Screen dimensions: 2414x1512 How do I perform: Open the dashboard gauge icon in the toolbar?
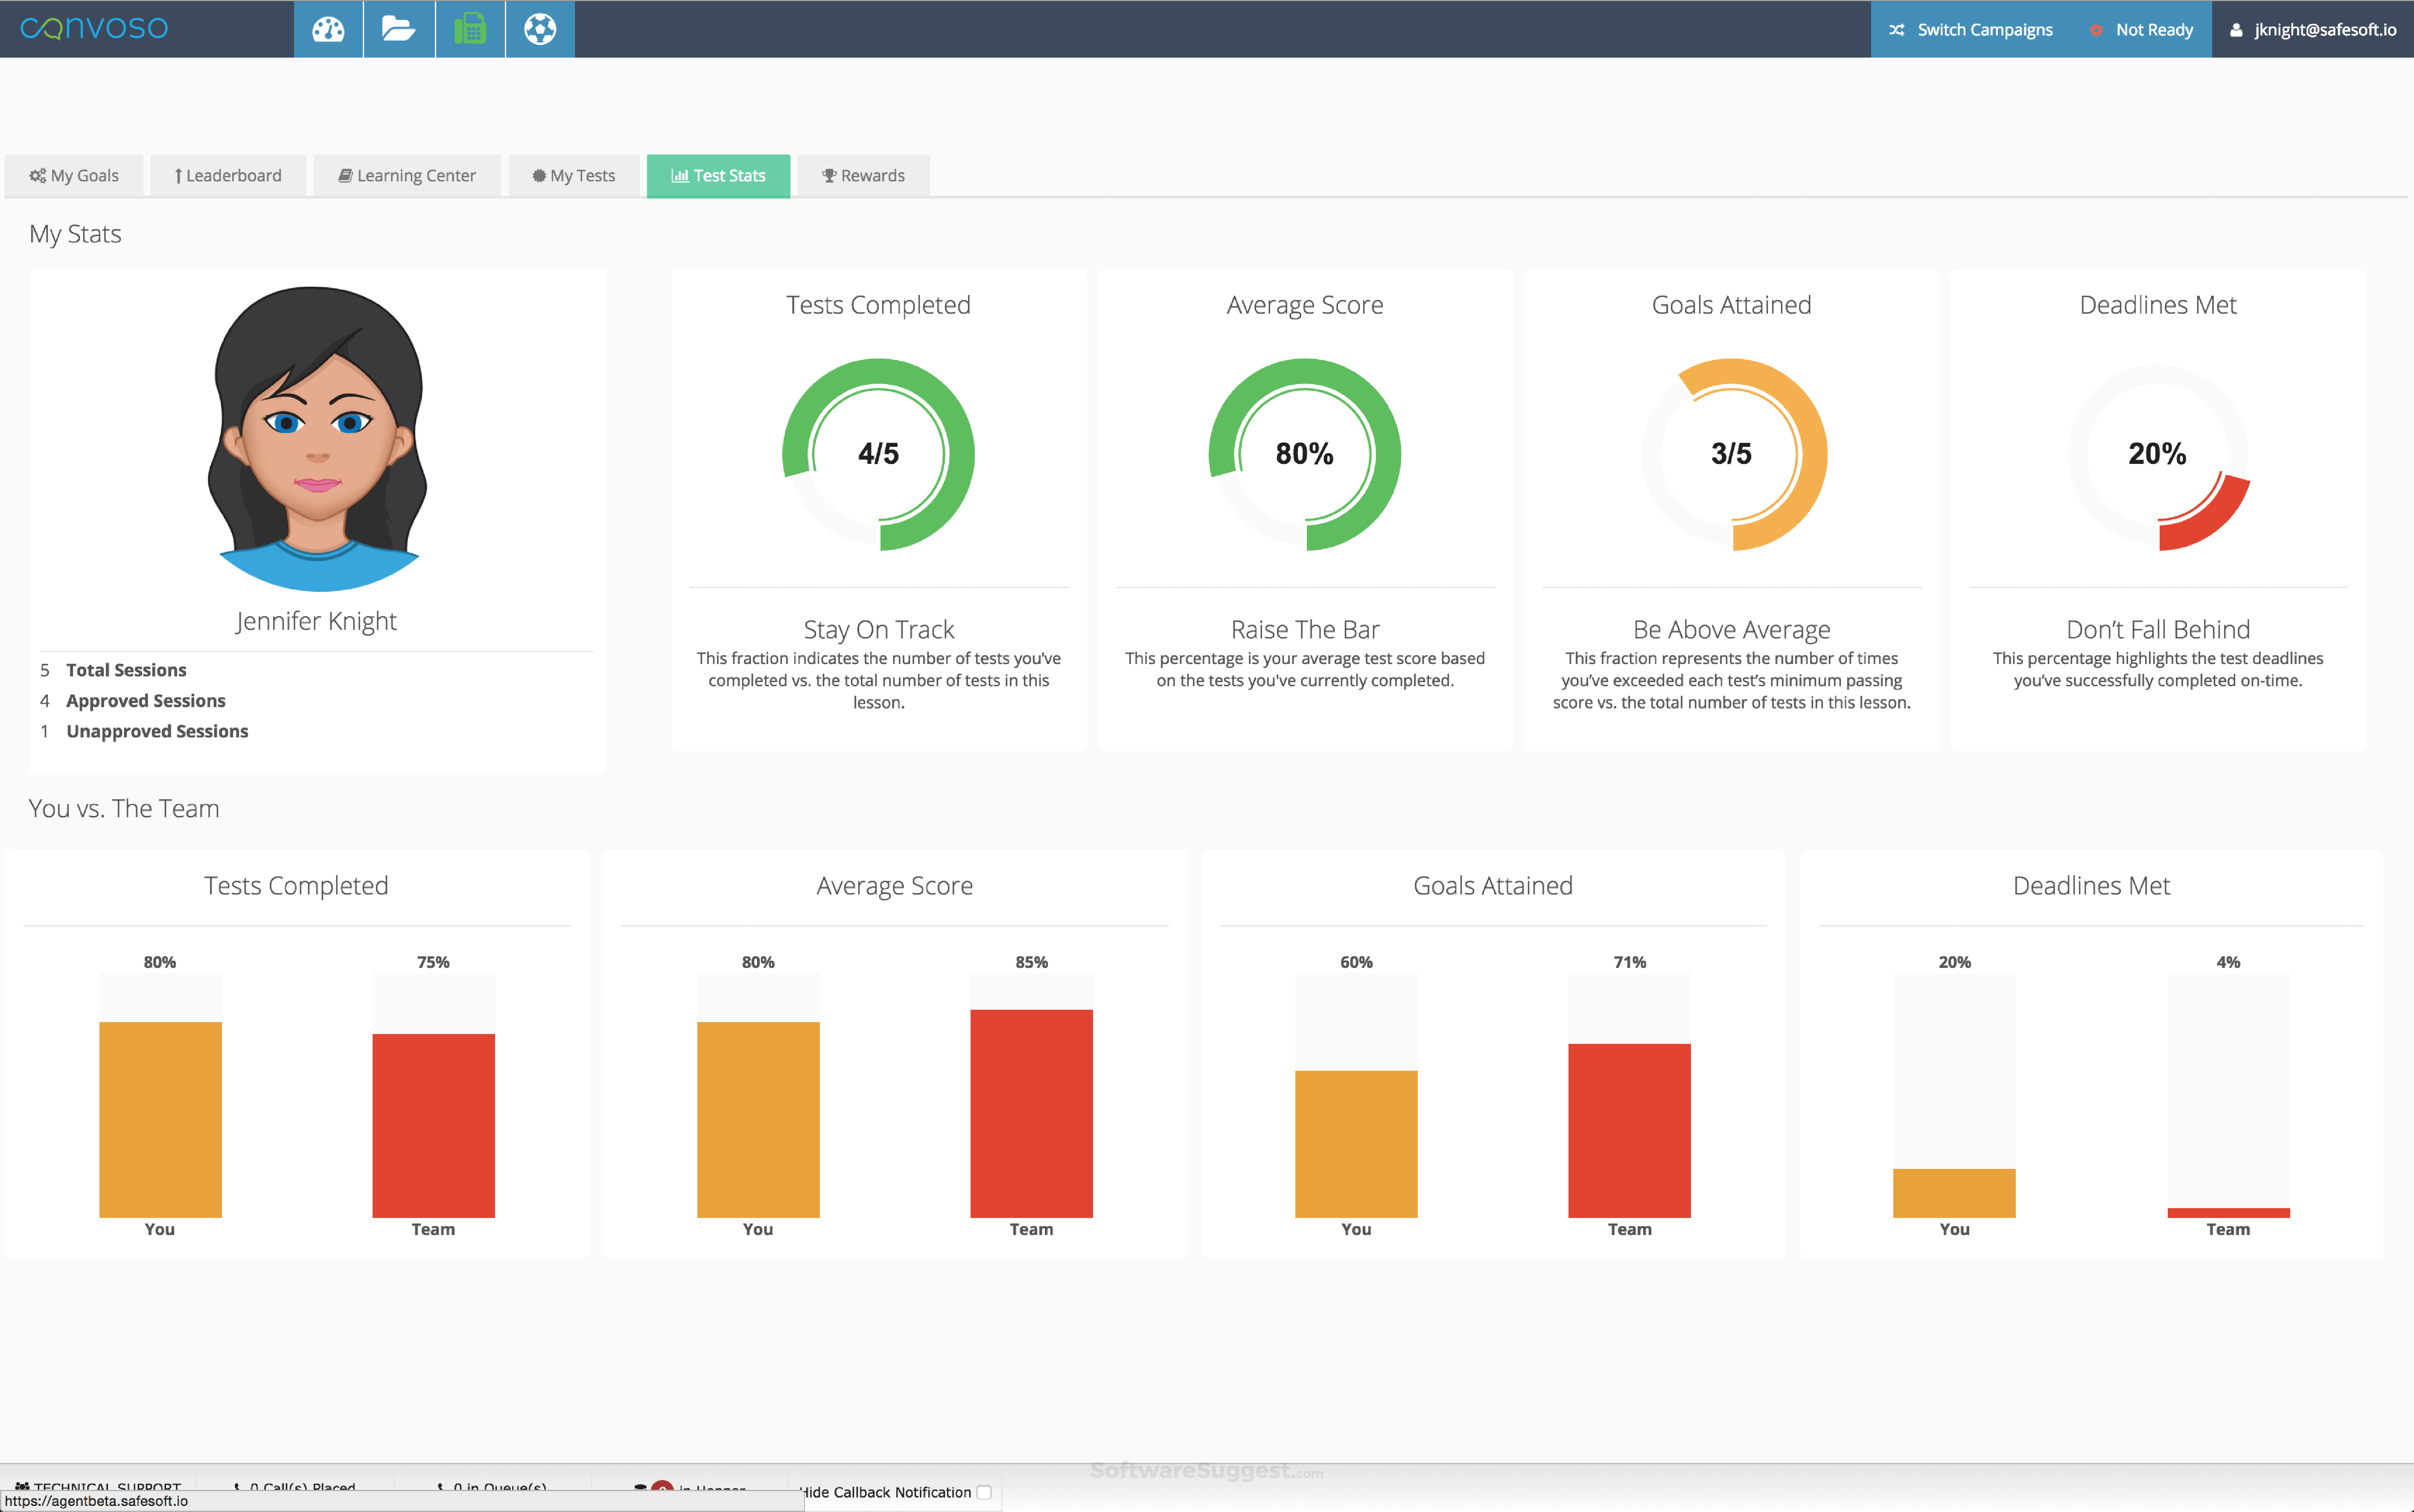(x=328, y=28)
